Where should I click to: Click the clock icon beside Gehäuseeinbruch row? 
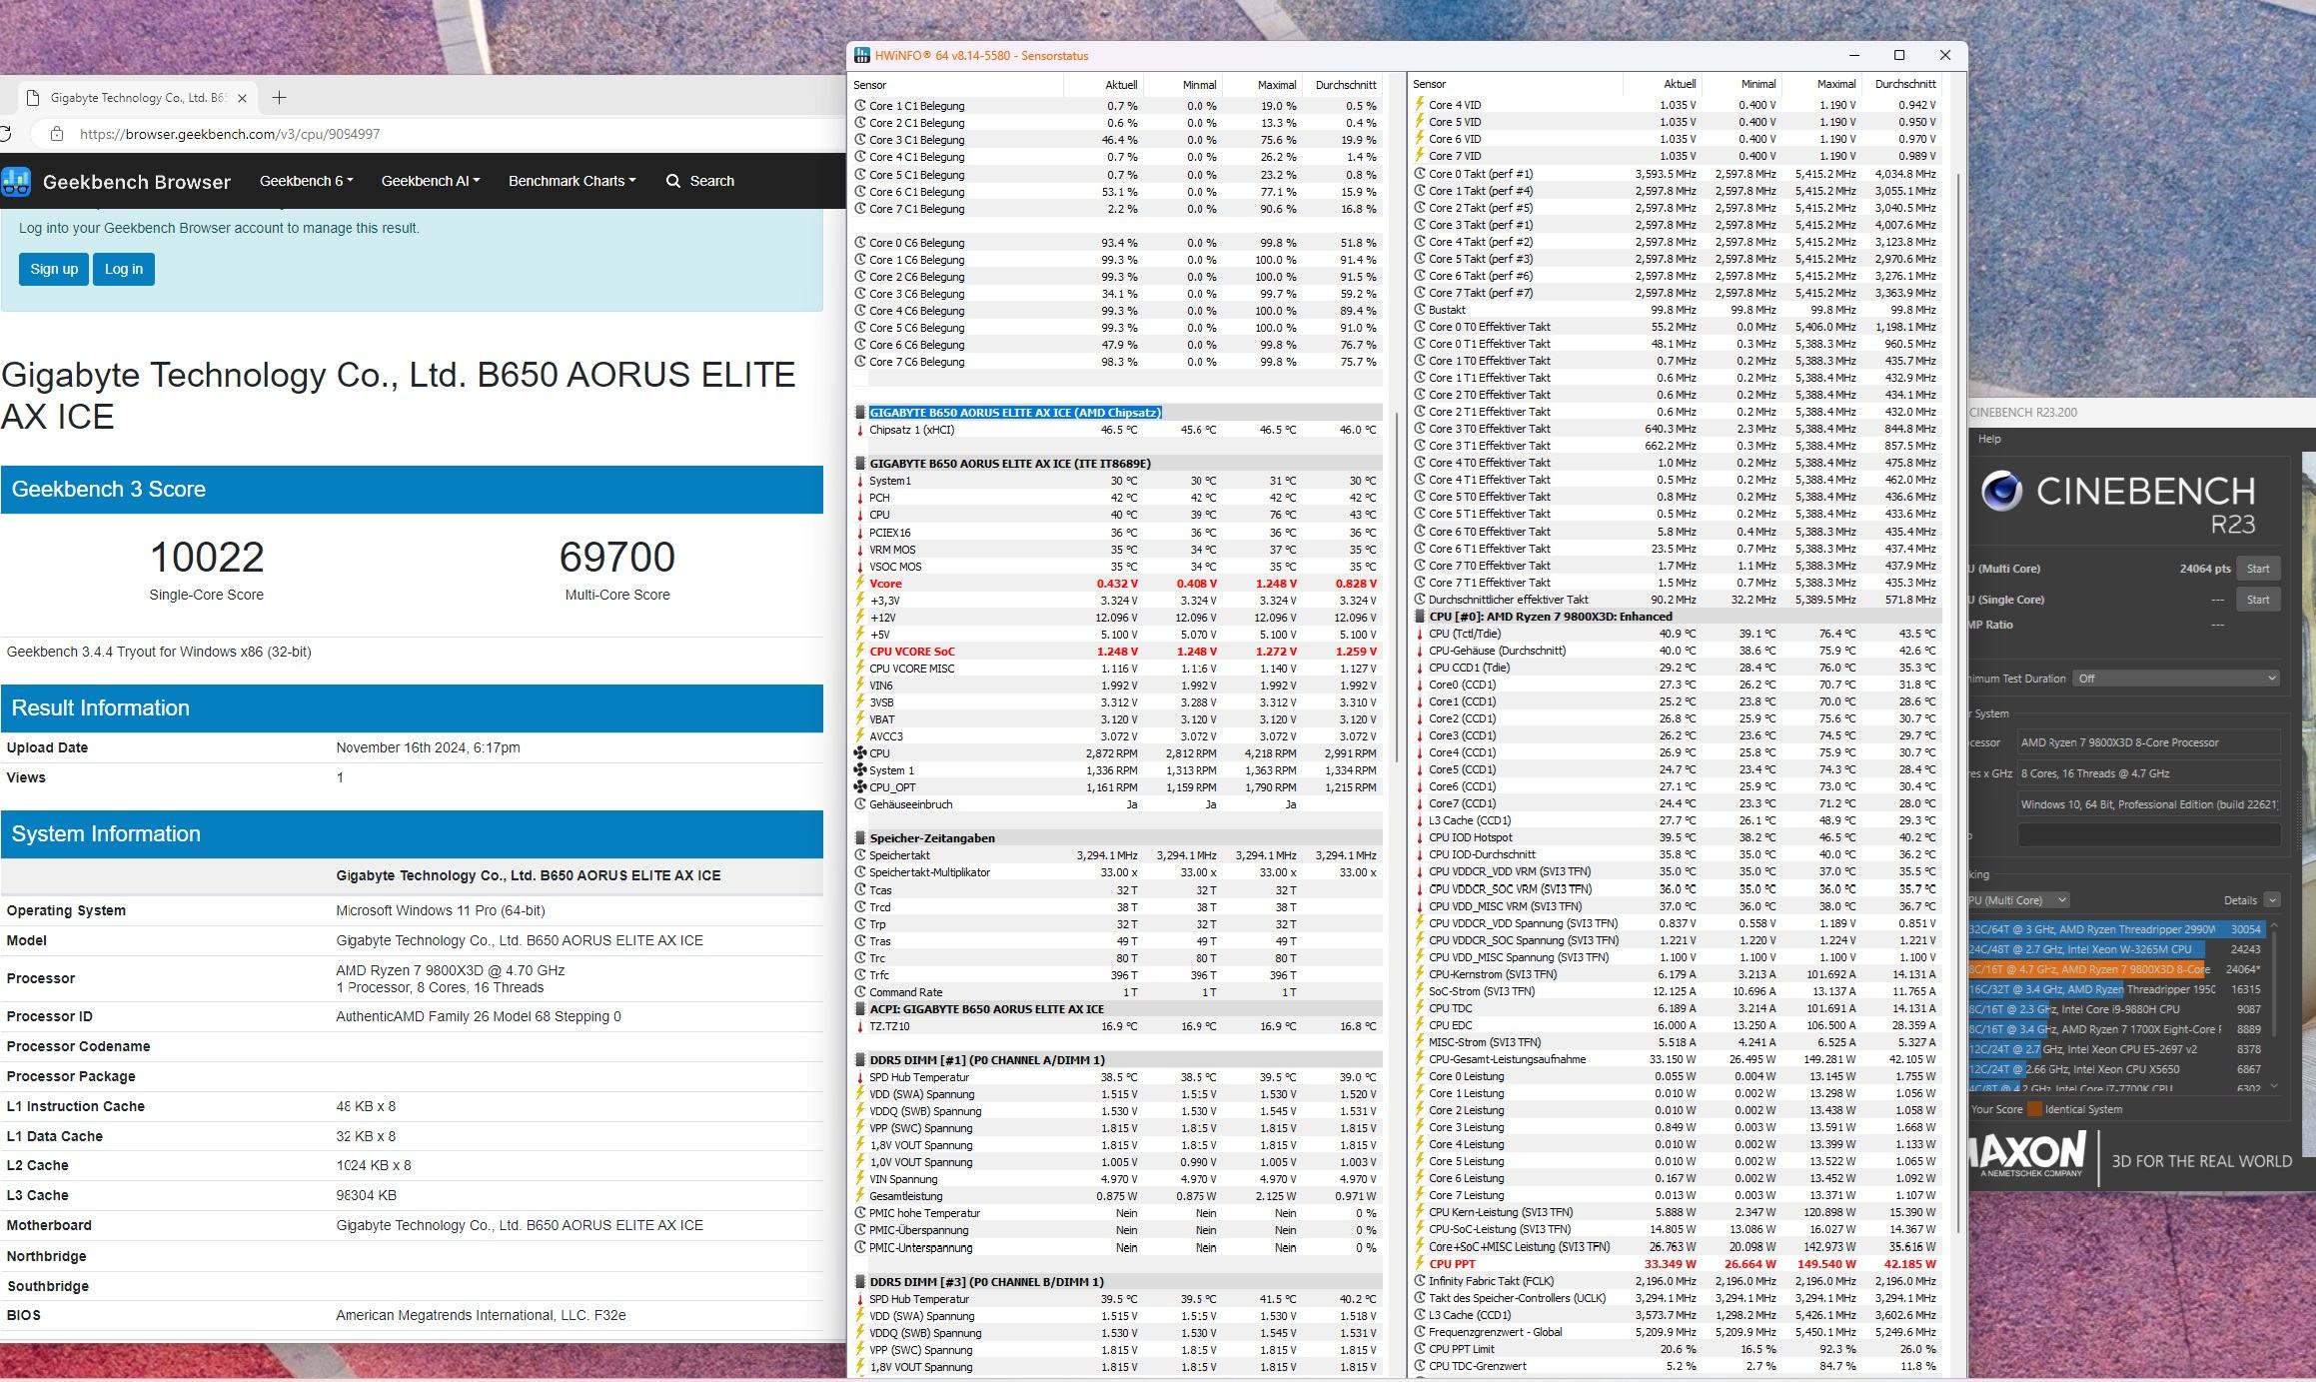point(860,804)
